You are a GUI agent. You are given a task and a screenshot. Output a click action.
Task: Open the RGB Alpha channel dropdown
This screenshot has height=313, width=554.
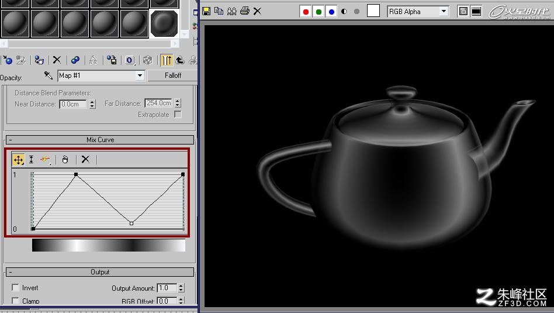tap(418, 11)
